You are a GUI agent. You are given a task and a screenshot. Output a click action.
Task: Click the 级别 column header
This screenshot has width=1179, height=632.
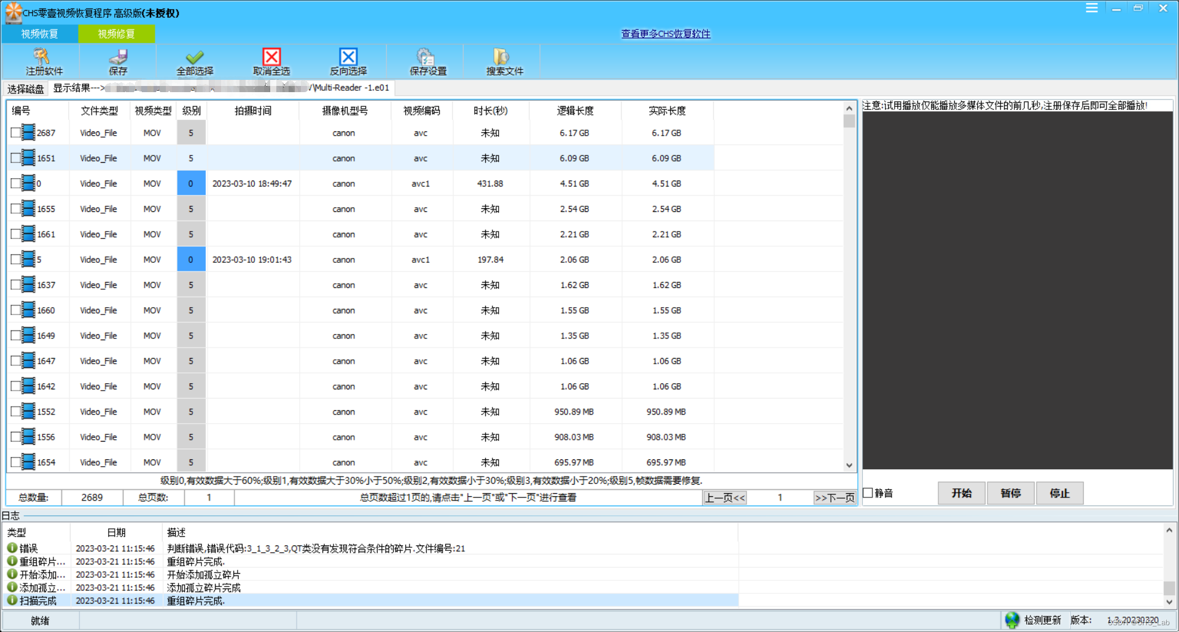[x=192, y=111]
